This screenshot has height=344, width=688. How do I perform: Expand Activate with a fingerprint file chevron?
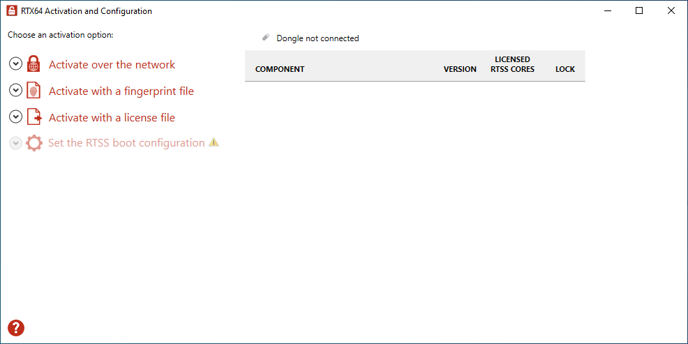16,91
